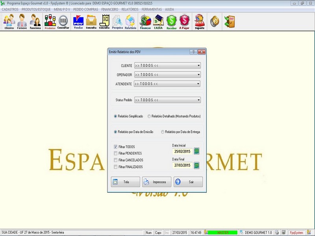Screen dimensions: 315x236
Task: Open the RELATÓRIOS menu
Action: tap(130, 9)
